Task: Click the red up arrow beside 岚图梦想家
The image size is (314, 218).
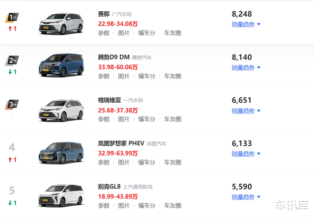Action: pos(10,160)
